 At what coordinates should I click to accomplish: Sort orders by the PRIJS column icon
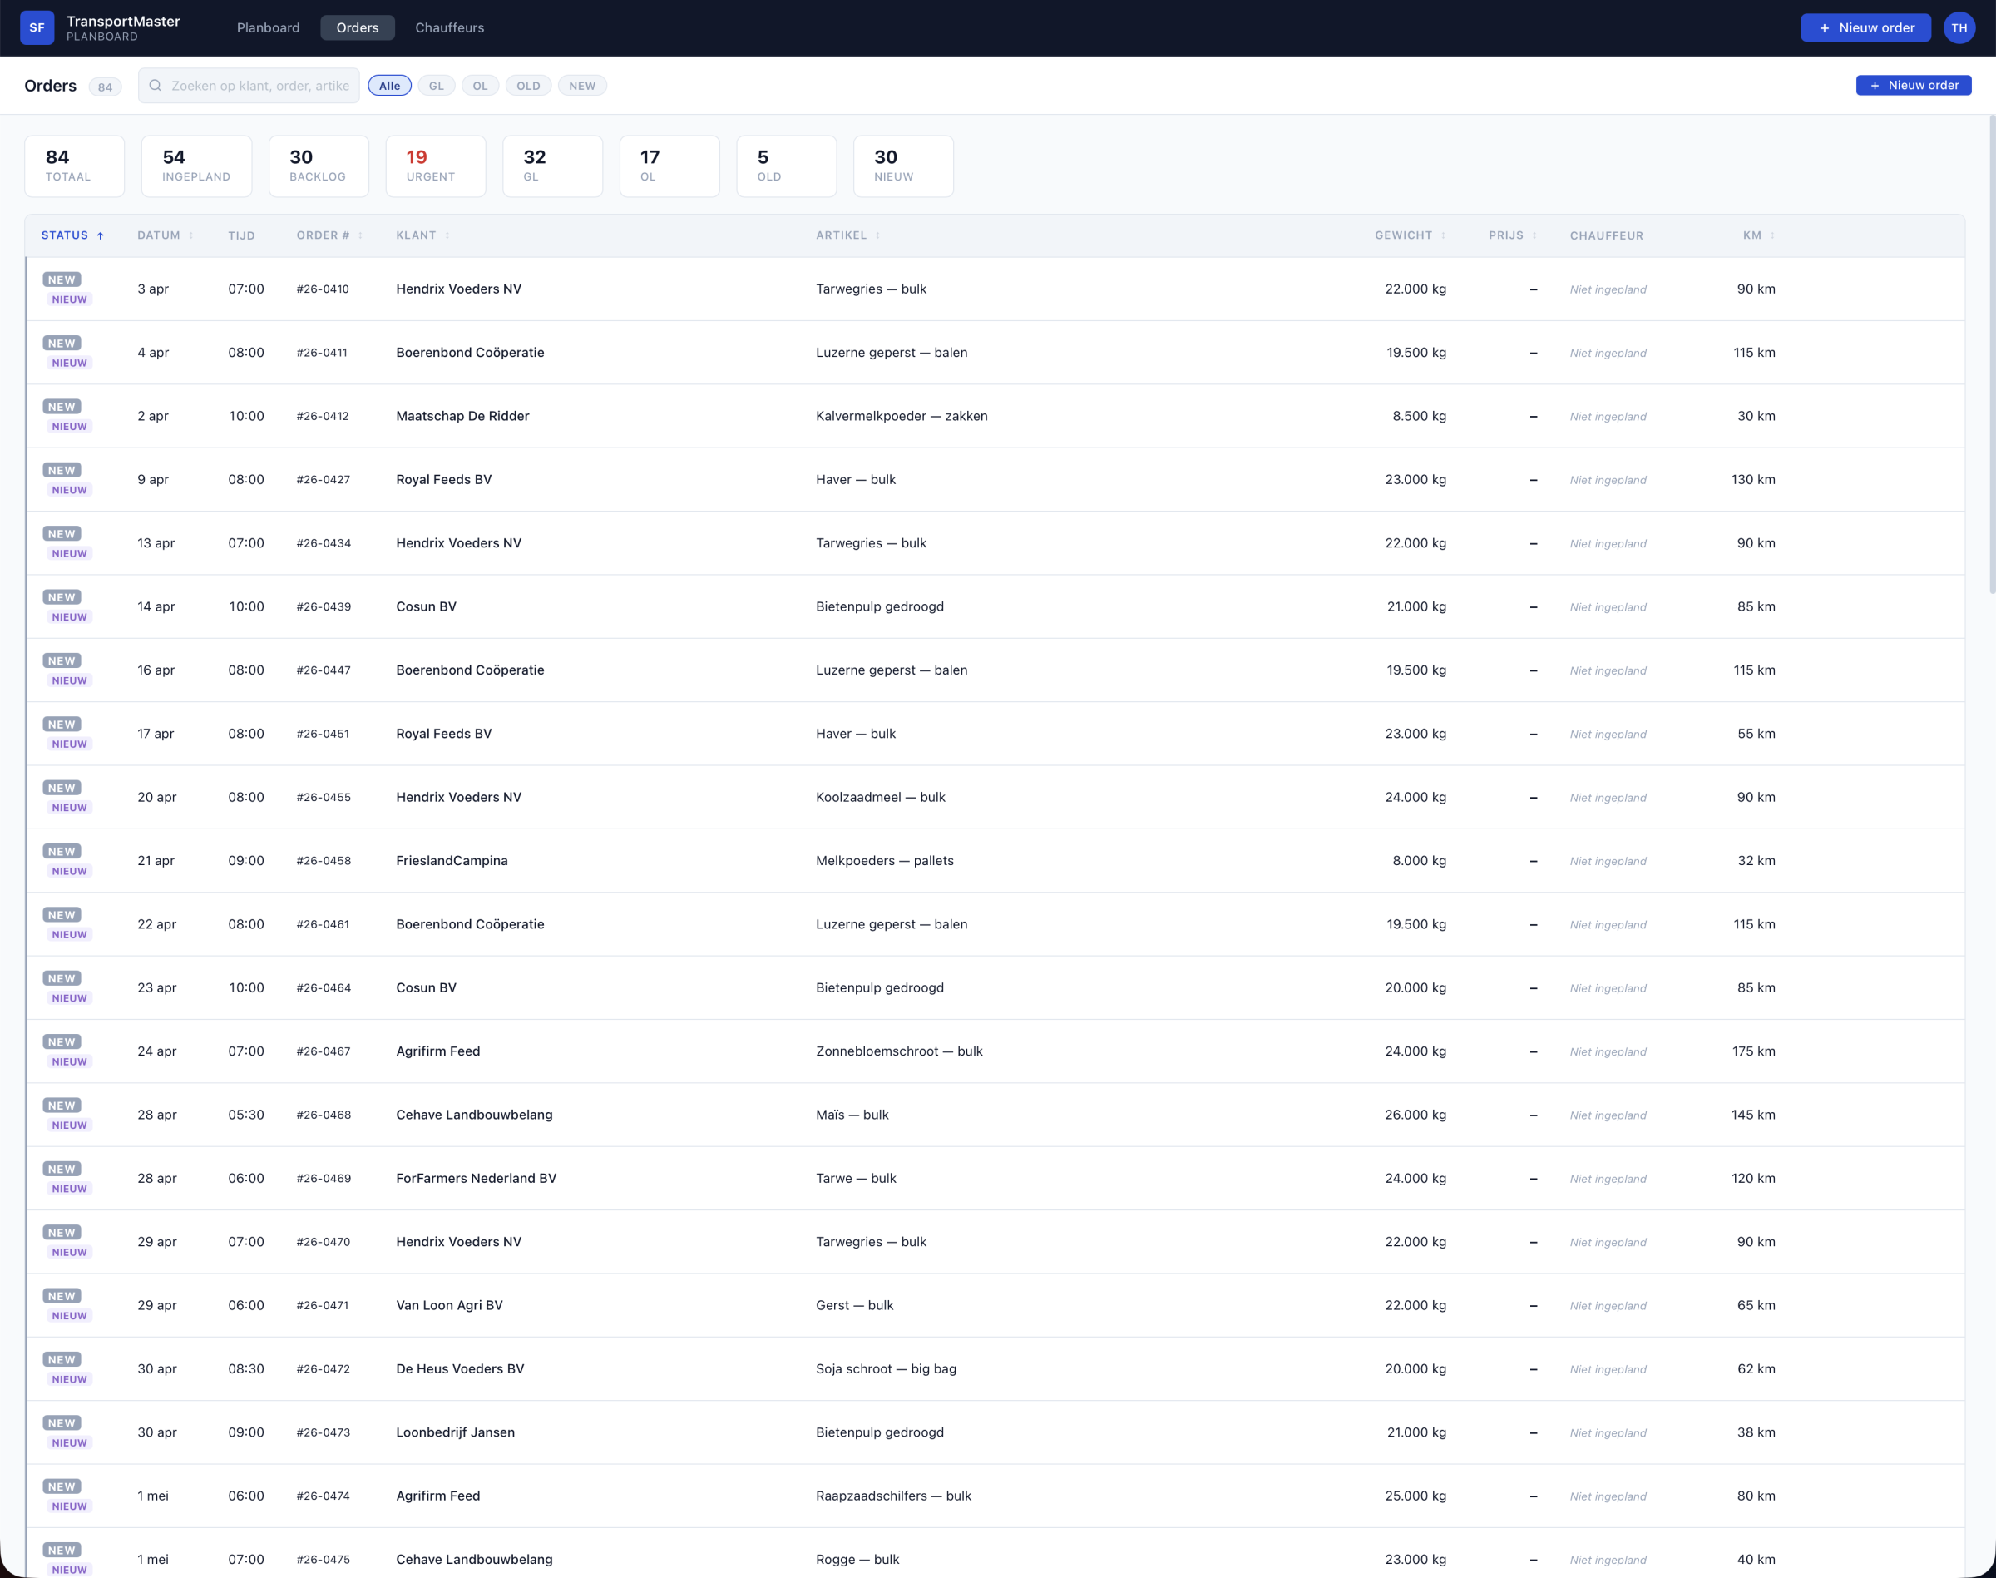[1534, 235]
